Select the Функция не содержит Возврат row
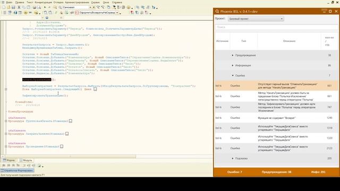 click(x=276, y=118)
